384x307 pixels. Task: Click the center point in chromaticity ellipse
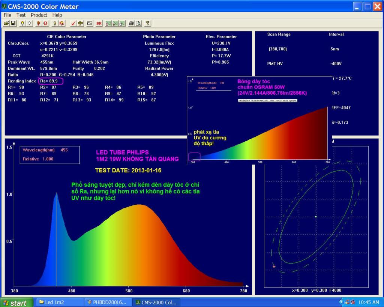point(316,217)
